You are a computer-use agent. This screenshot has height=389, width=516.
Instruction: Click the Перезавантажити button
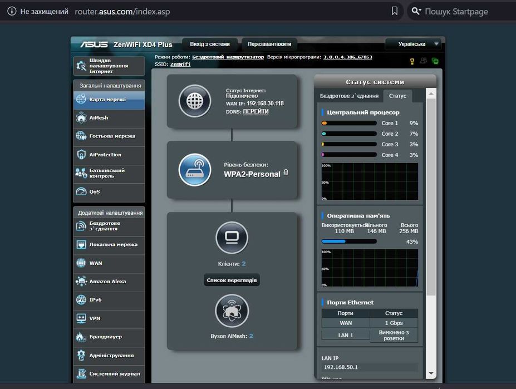pos(269,44)
